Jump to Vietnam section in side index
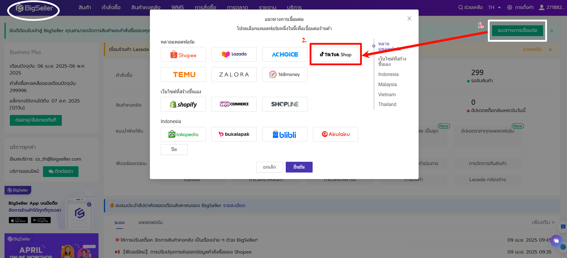This screenshot has height=258, width=567. 387,95
